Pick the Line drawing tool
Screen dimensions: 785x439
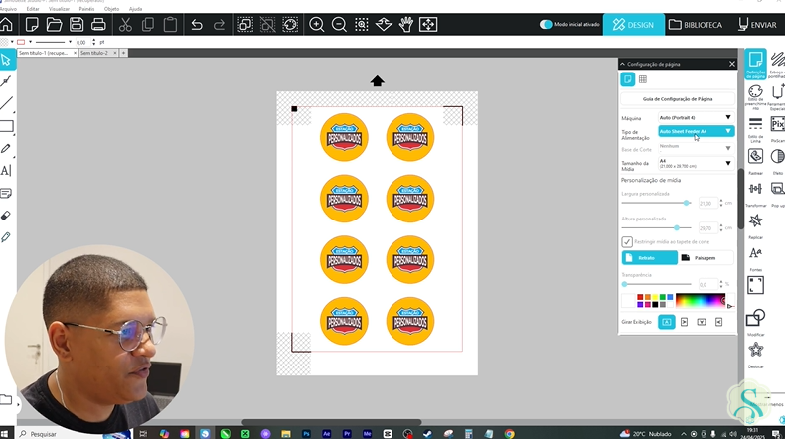pyautogui.click(x=6, y=103)
